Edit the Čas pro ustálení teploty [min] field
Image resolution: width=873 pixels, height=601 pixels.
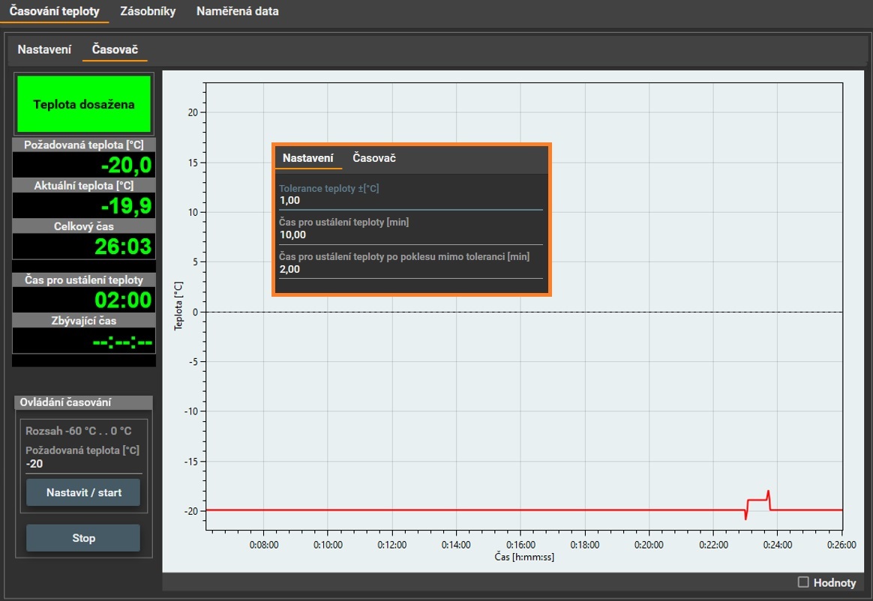411,235
